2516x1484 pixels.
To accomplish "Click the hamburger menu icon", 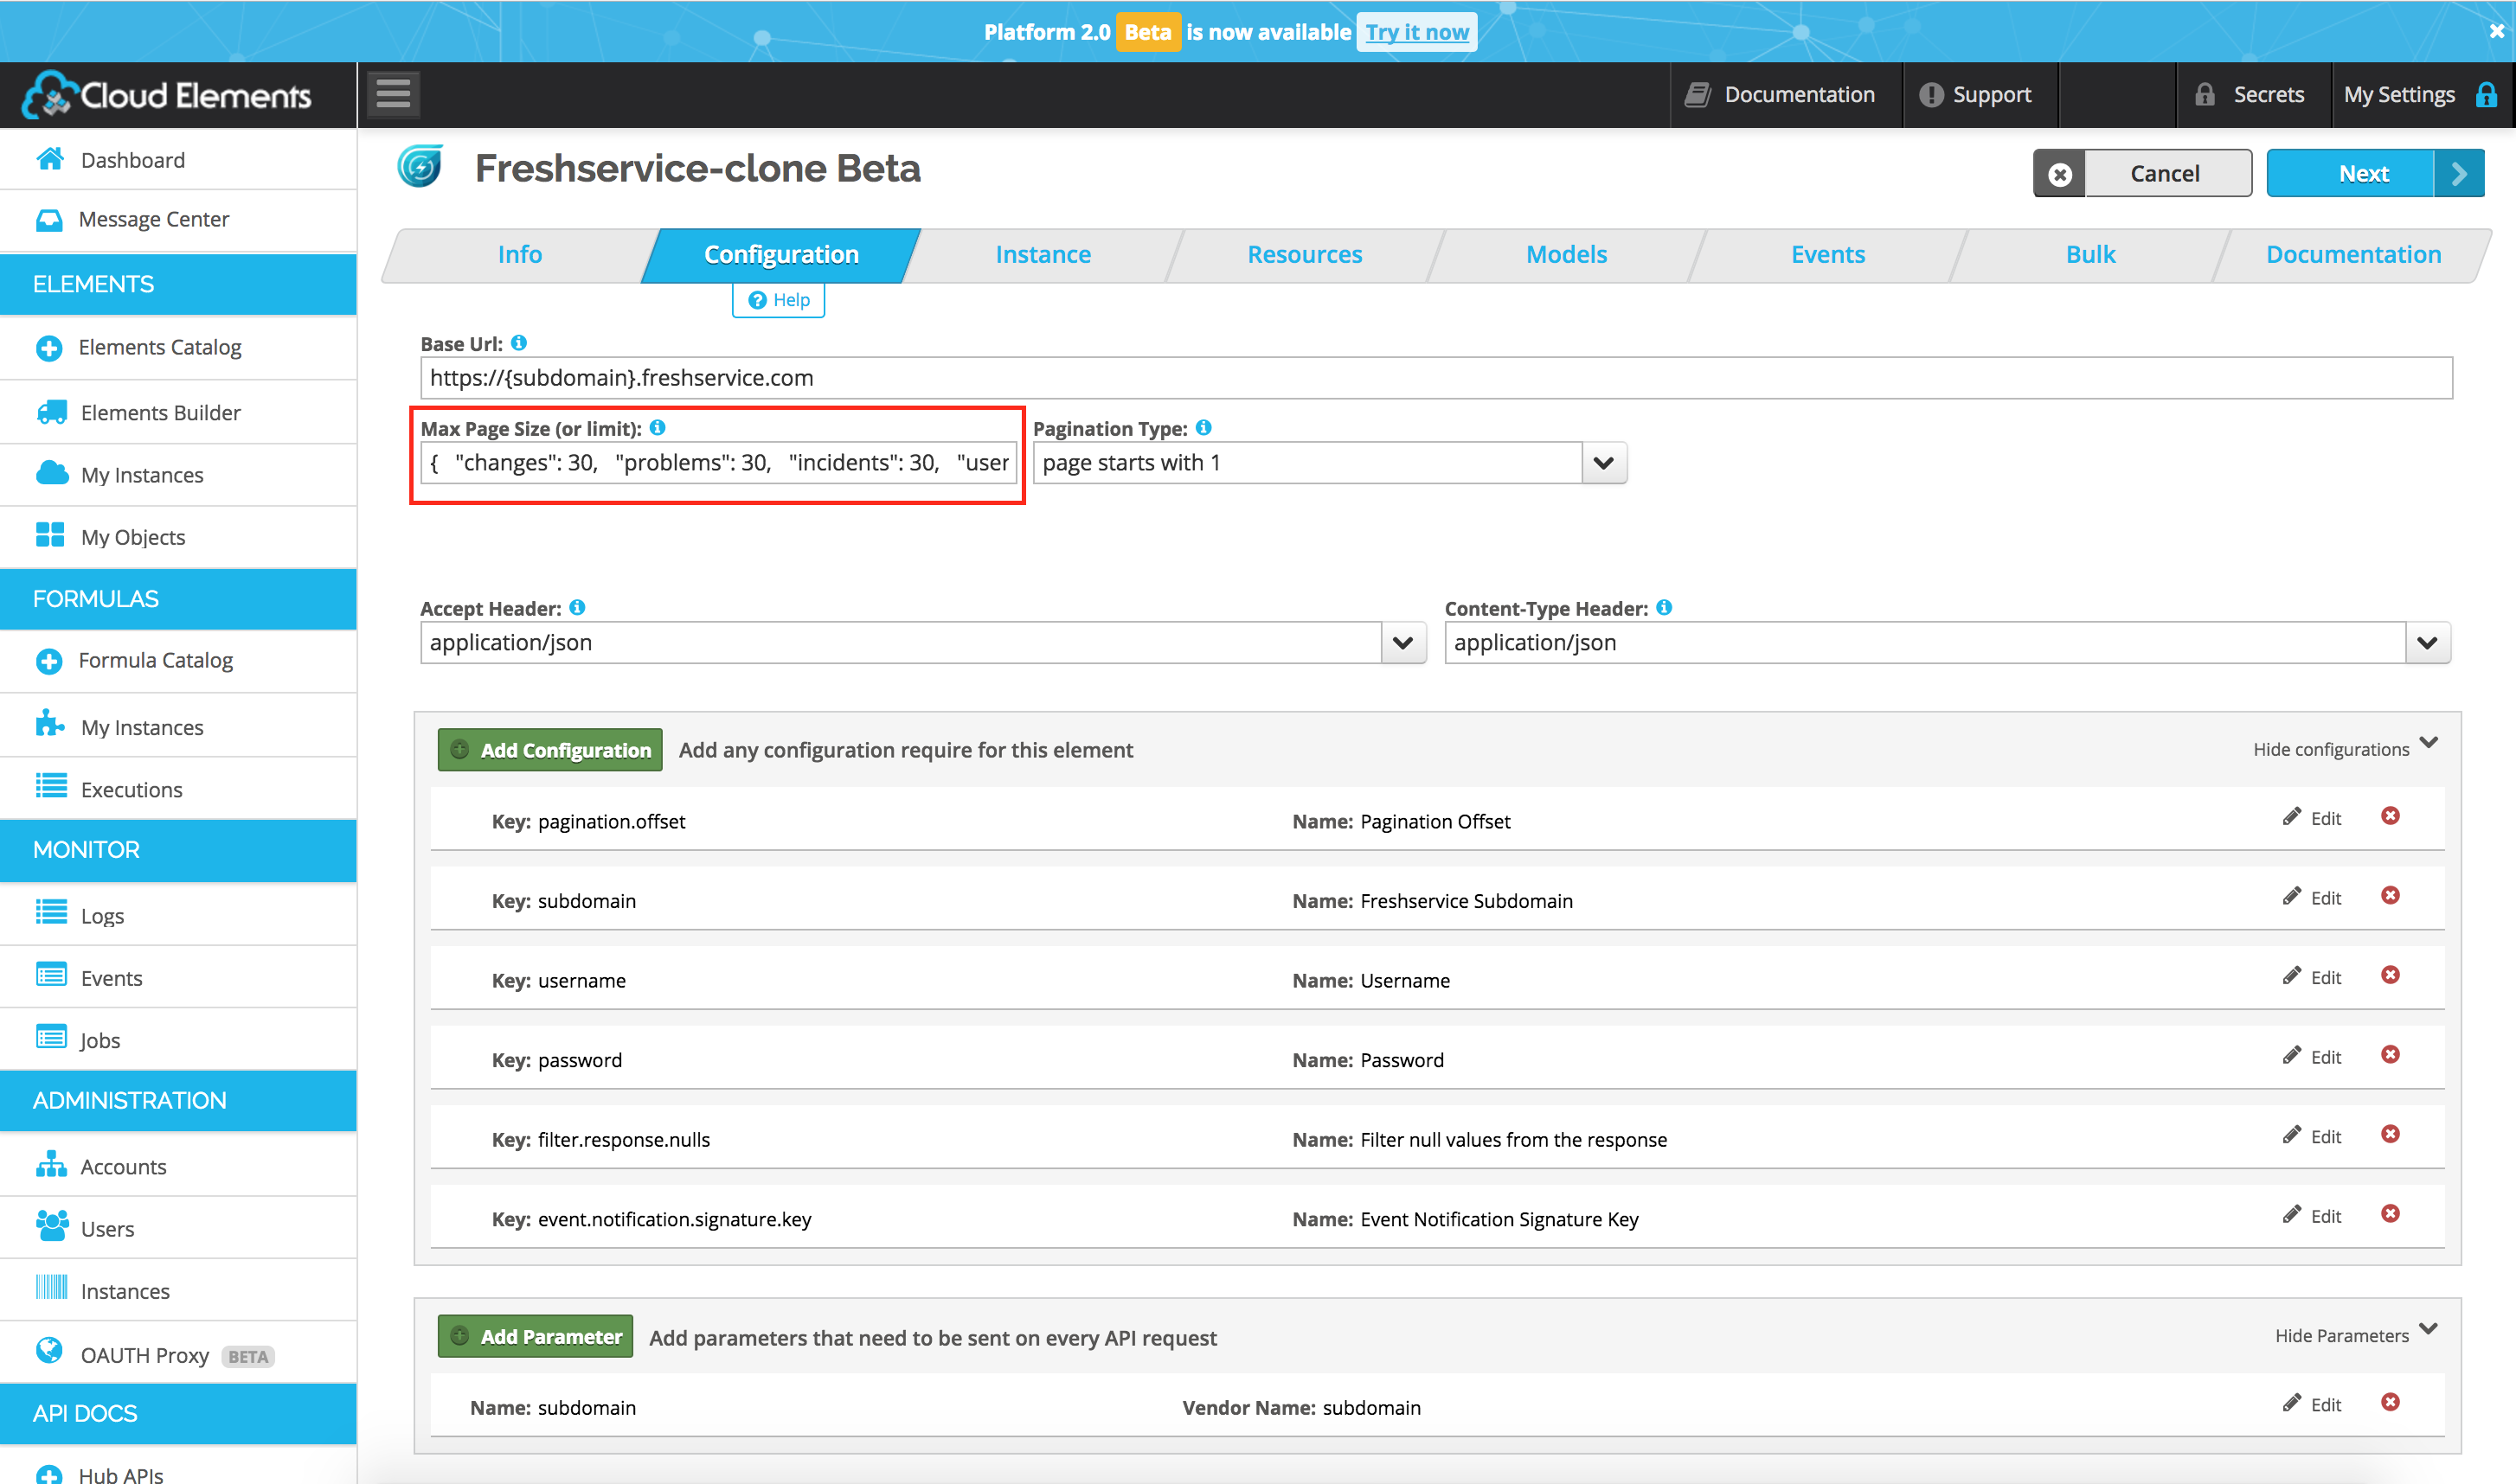I will (393, 95).
